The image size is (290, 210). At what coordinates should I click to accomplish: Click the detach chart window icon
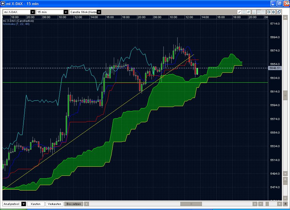point(279,12)
